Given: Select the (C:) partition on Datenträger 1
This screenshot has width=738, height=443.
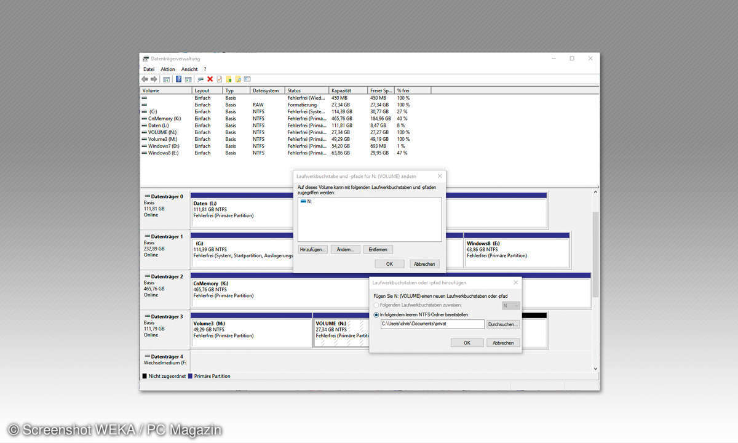Looking at the screenshot, I should (242, 250).
